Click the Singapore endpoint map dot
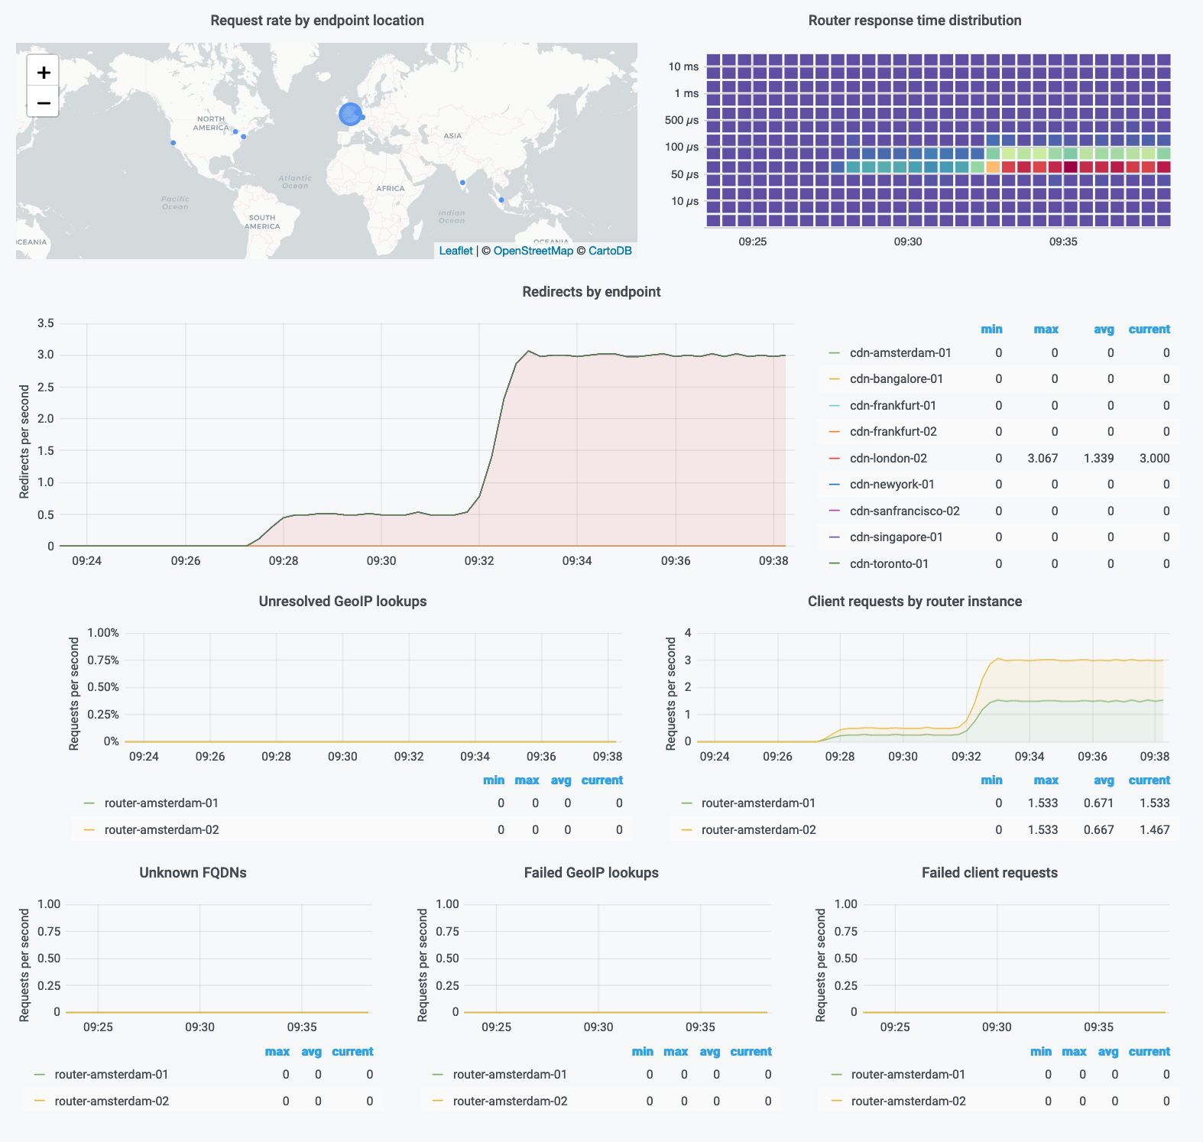Screen dimensions: 1203x1142 click(501, 200)
